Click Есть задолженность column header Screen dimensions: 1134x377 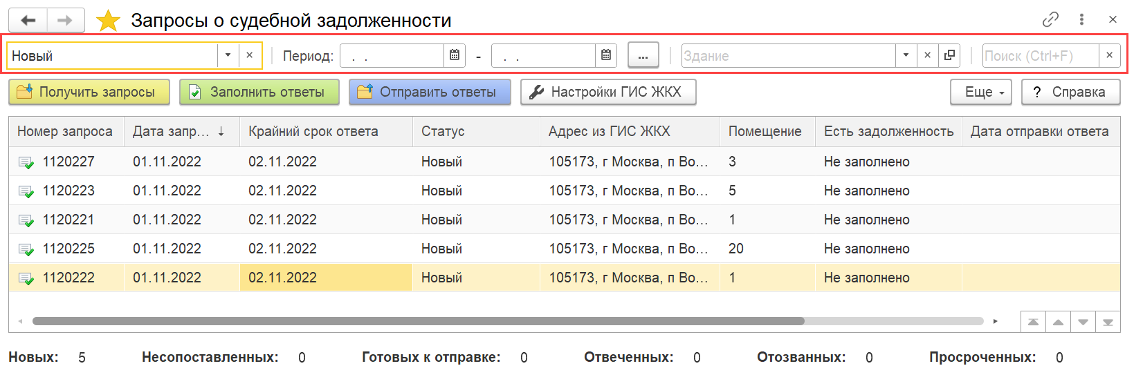(888, 131)
